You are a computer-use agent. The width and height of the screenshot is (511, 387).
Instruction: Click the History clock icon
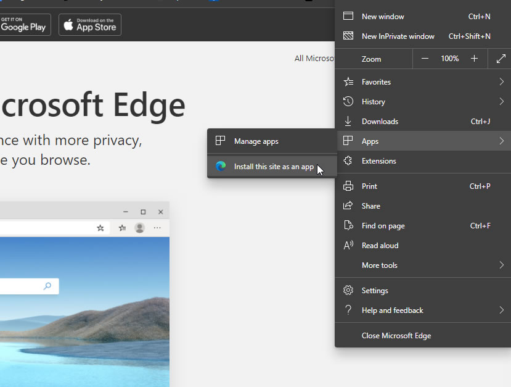coord(348,101)
